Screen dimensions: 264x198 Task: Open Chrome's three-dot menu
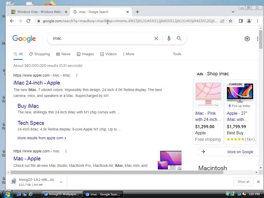257,21
